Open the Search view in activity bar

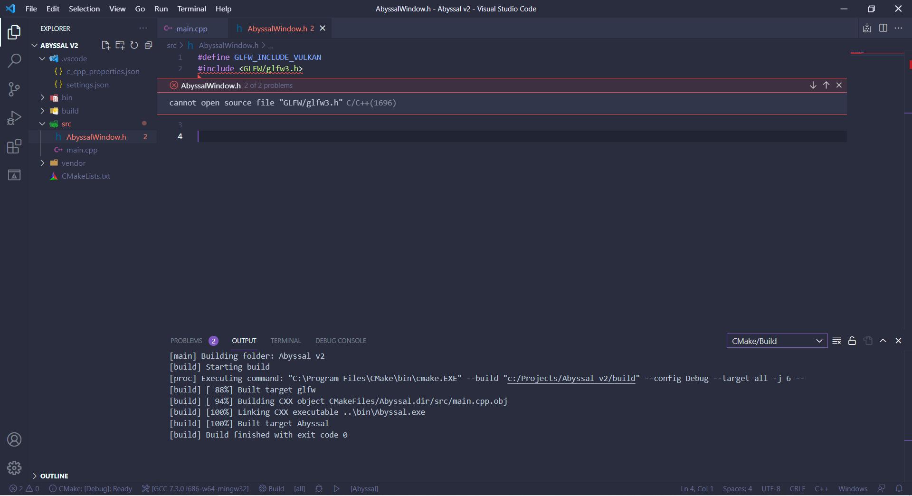(x=14, y=60)
